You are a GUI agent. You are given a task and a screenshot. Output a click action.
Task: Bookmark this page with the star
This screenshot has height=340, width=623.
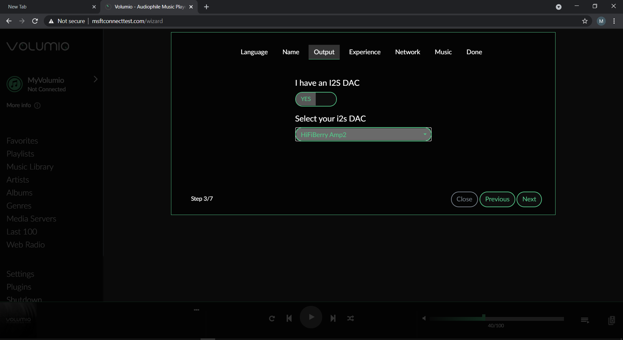coord(585,21)
